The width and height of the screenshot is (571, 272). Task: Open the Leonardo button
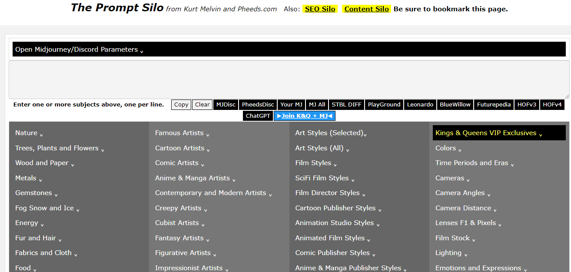coord(420,104)
